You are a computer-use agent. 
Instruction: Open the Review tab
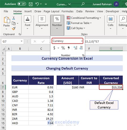tap(90, 11)
